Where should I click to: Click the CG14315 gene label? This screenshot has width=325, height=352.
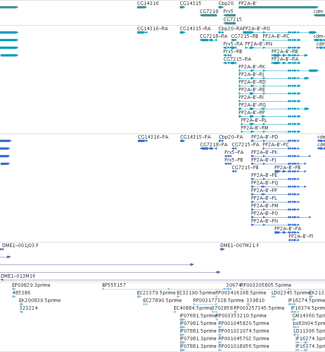tap(191, 3)
